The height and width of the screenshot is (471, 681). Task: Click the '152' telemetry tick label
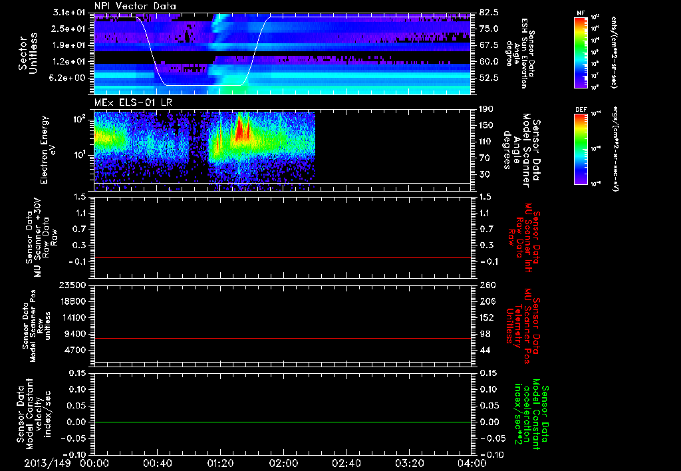tap(486, 317)
